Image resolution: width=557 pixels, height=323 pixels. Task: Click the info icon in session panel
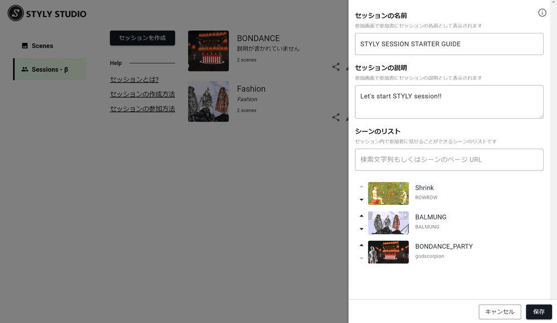[542, 13]
